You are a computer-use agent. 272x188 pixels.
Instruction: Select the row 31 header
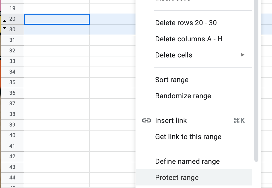[x=12, y=40]
